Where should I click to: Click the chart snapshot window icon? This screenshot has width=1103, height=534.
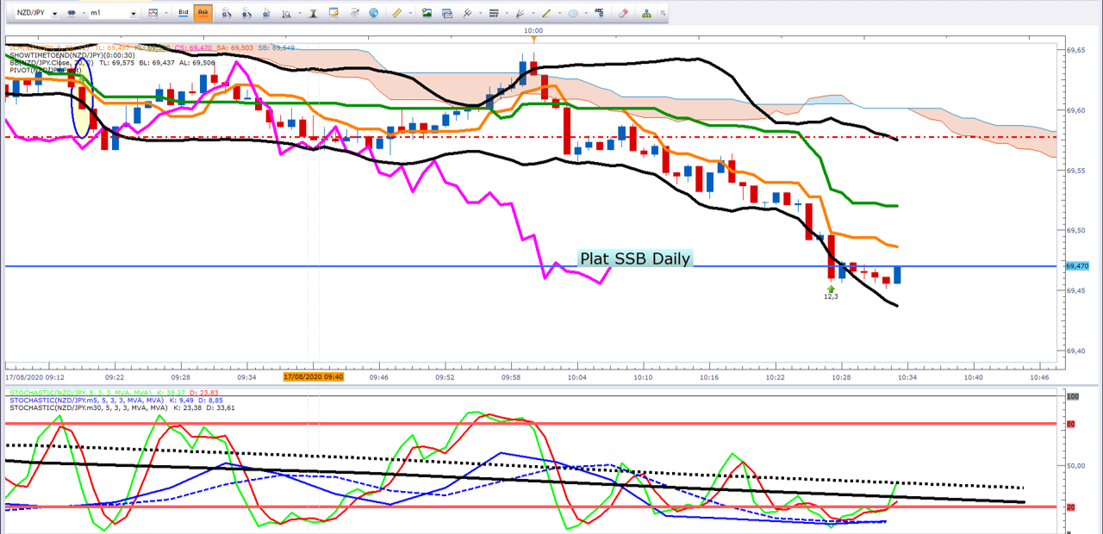[447, 14]
